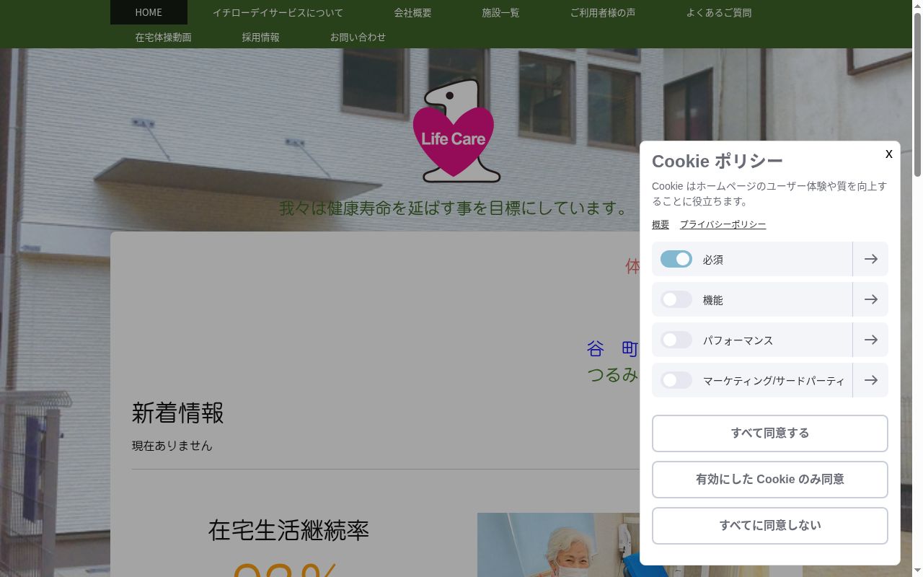Click the Cookie ポリシー title
923x577 pixels.
tap(717, 161)
